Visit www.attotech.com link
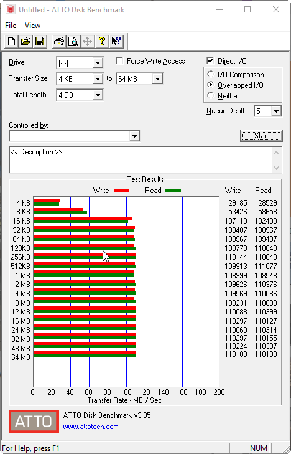291x454 pixels. [91, 427]
